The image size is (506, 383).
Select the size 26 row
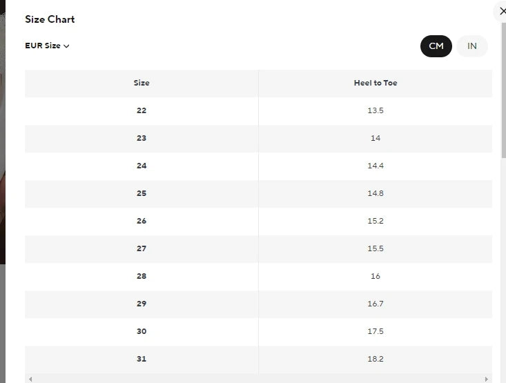click(x=142, y=221)
